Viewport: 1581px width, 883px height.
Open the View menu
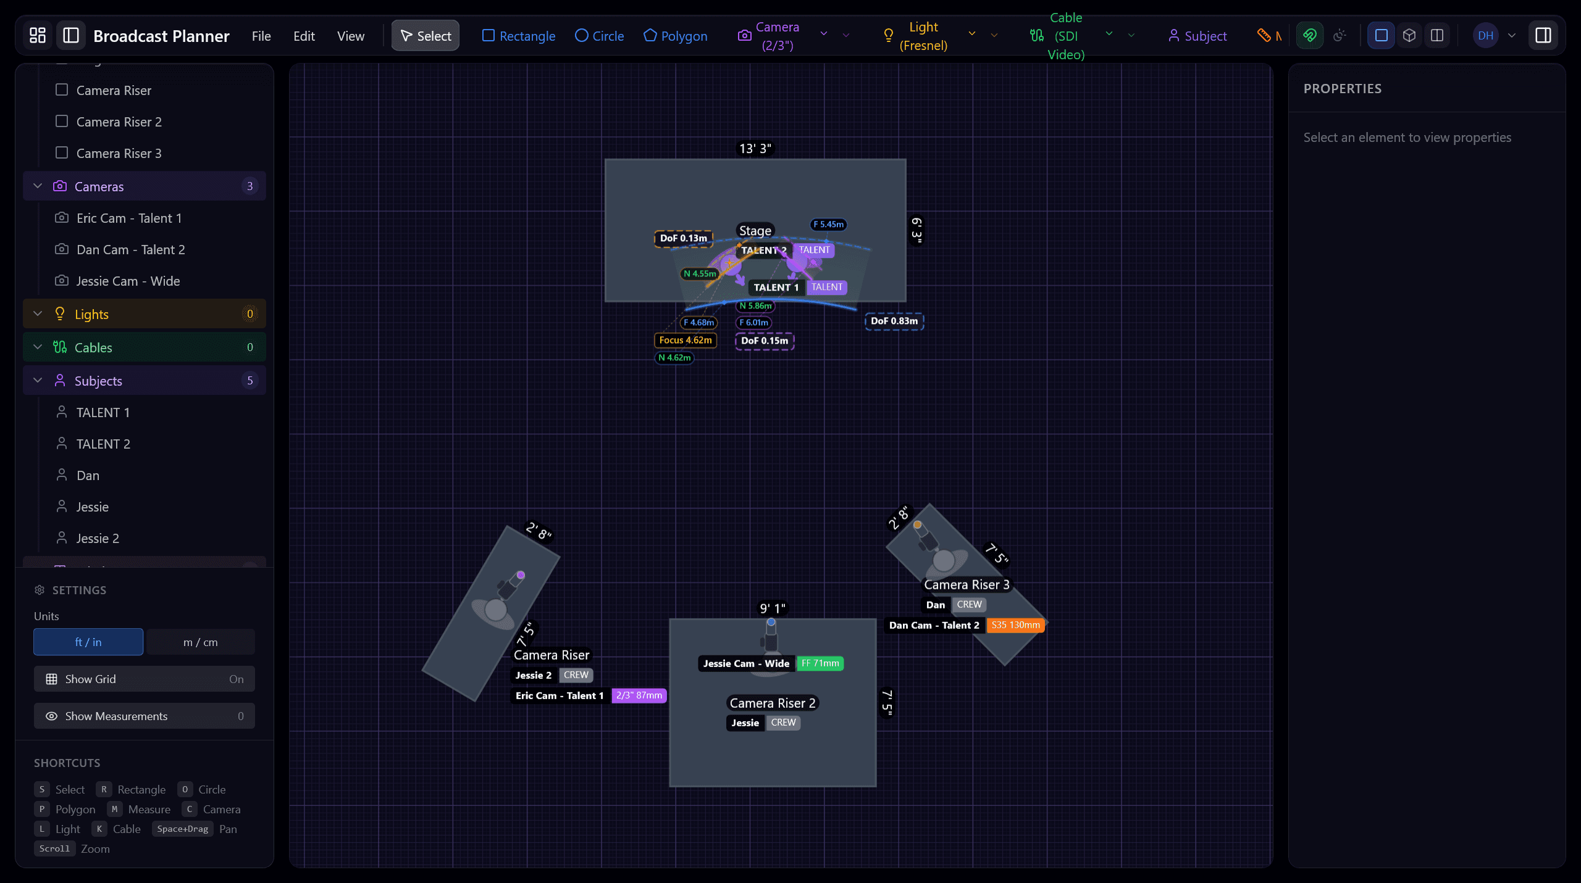[x=350, y=36]
